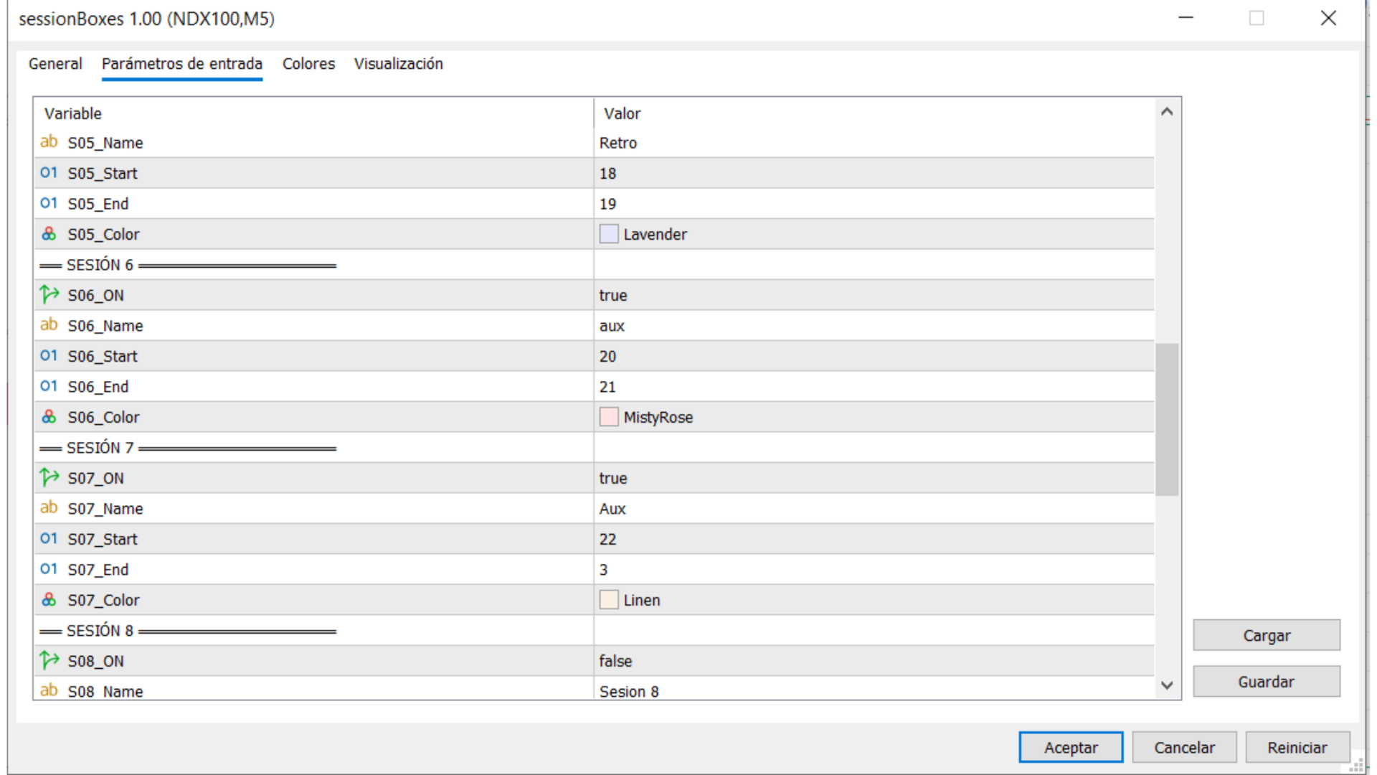Click the scrollbar down arrow
The width and height of the screenshot is (1377, 775).
pyautogui.click(x=1167, y=685)
